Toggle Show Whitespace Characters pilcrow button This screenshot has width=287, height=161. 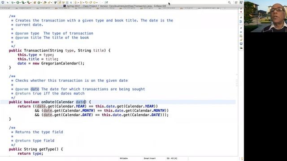click(x=71, y=3)
